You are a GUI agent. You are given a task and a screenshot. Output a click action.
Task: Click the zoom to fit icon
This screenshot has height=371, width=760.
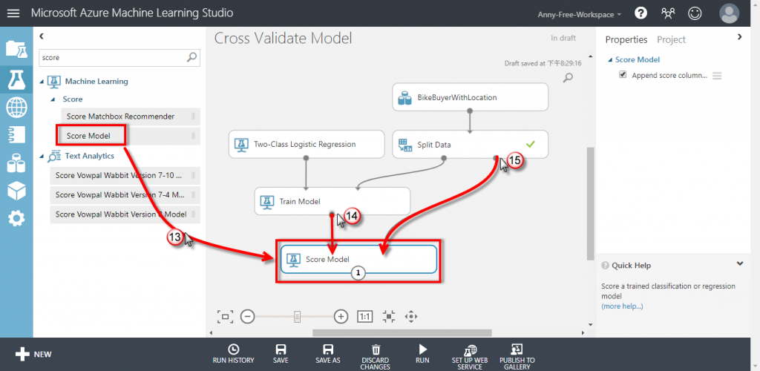click(225, 317)
